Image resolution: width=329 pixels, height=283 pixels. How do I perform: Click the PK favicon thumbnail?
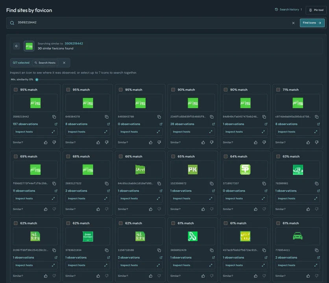(x=192, y=170)
